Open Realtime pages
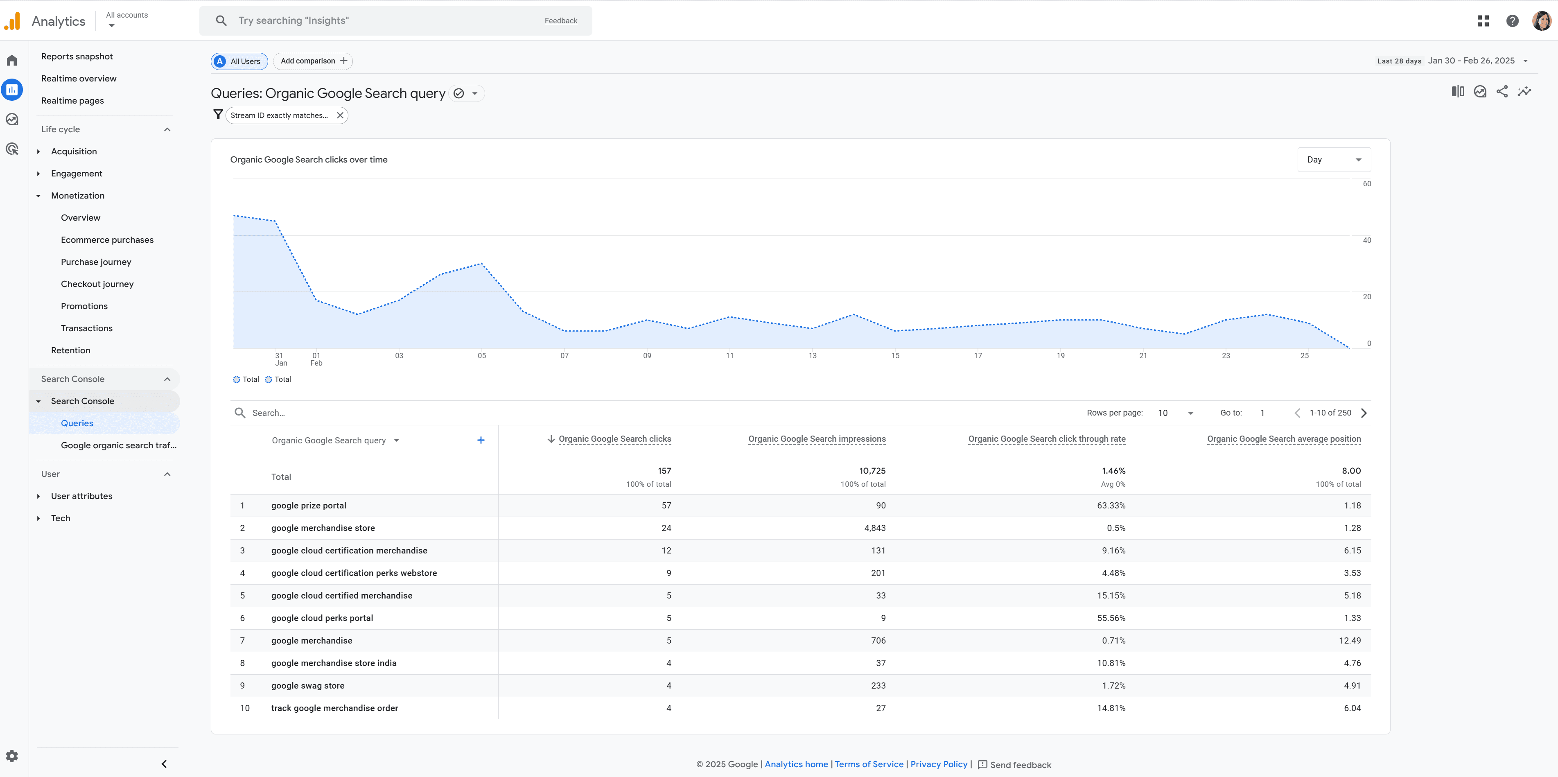Viewport: 1558px width, 777px height. click(x=72, y=100)
